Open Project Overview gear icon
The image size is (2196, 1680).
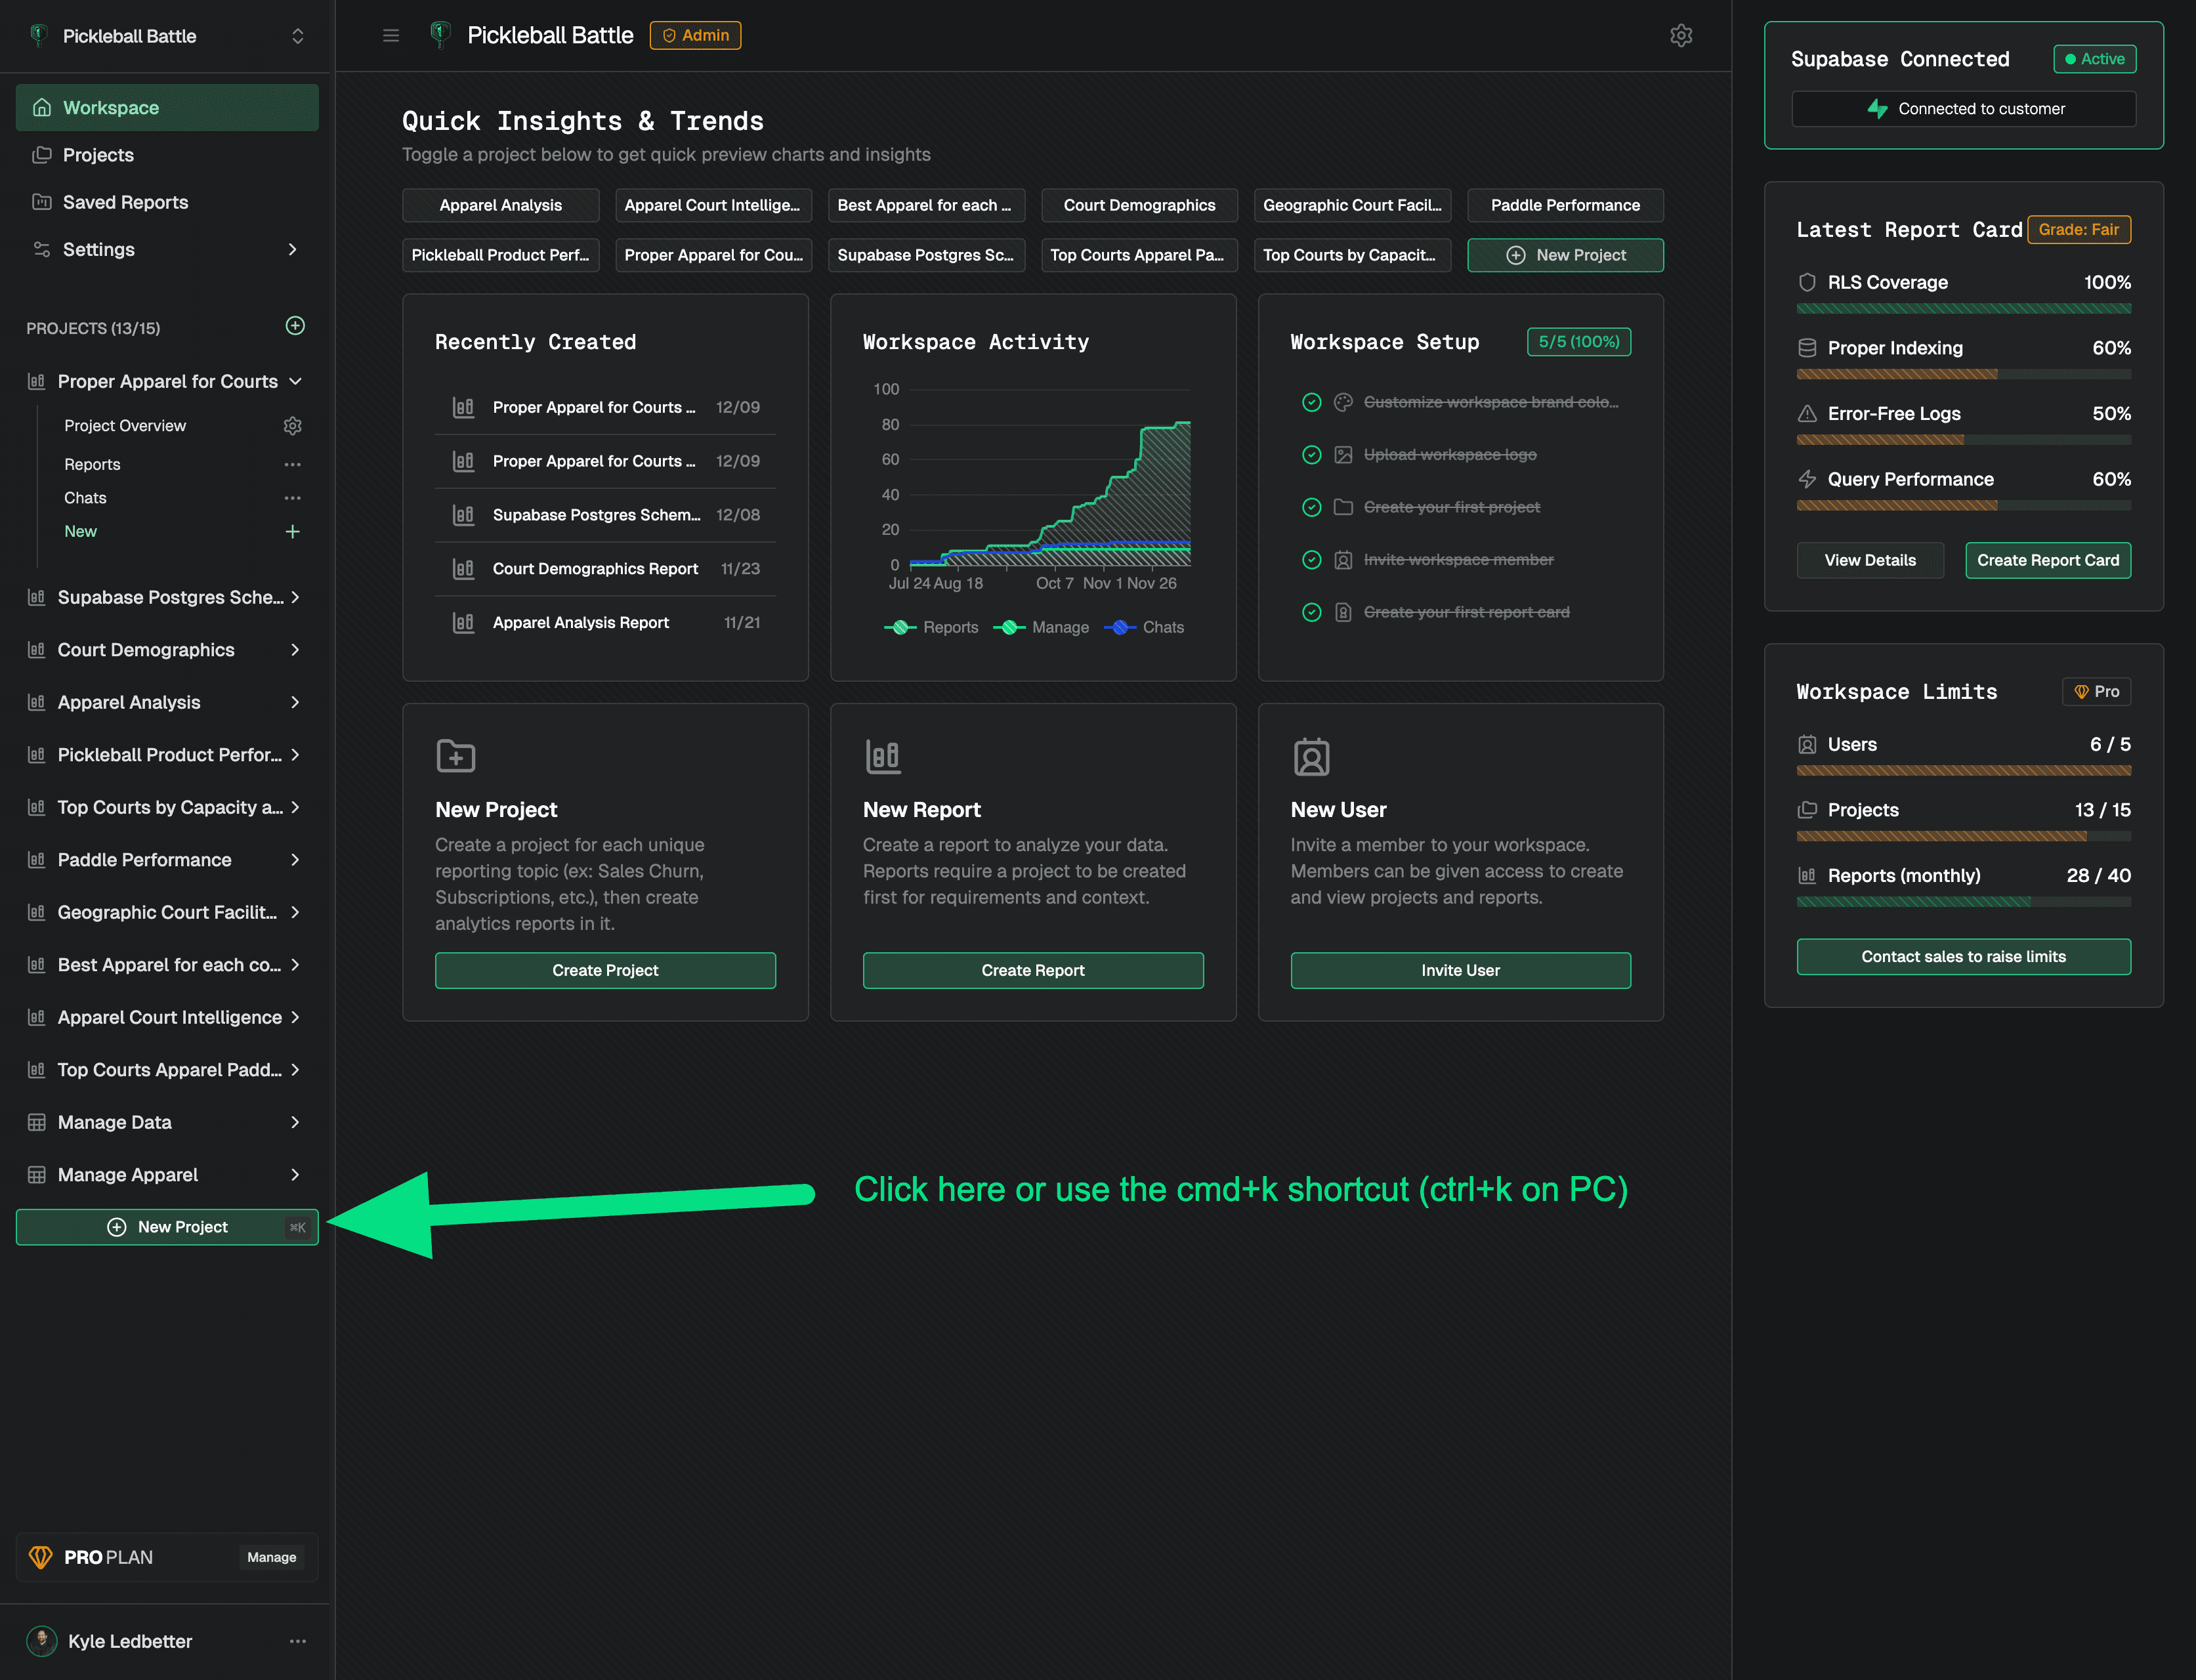[292, 426]
